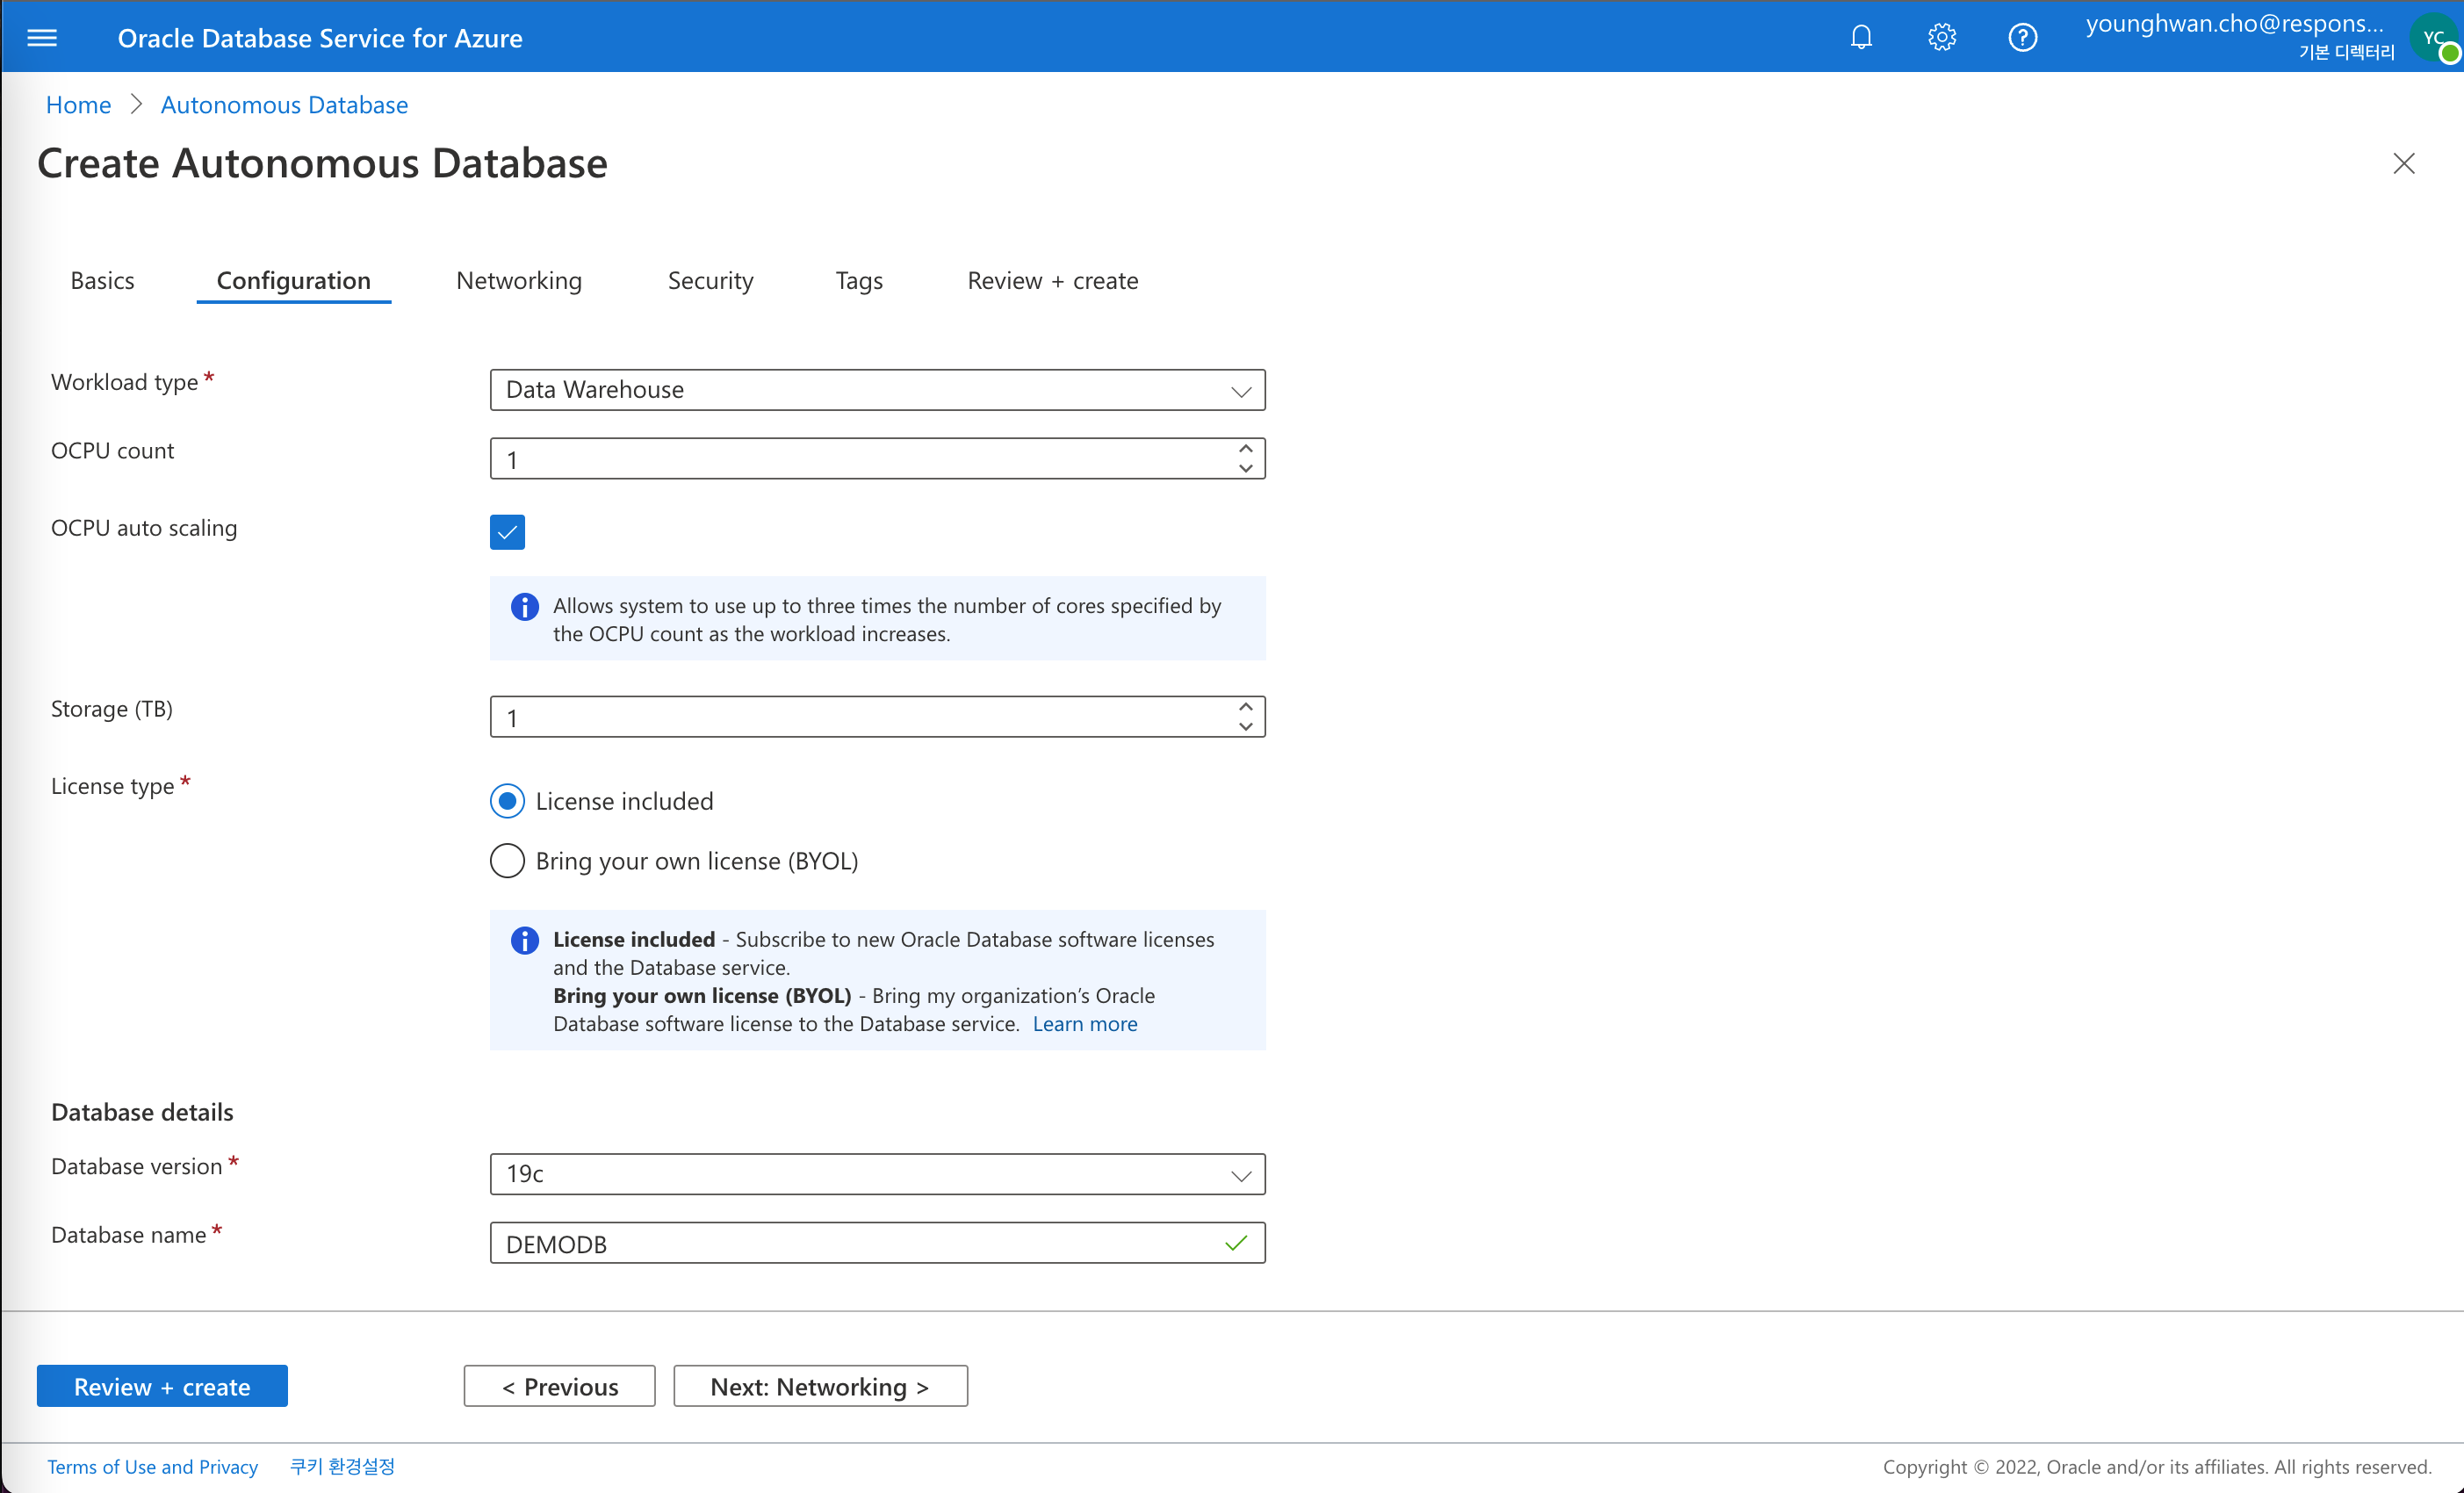Click the Review + create blue button
2464x1493 pixels.
(x=162, y=1386)
